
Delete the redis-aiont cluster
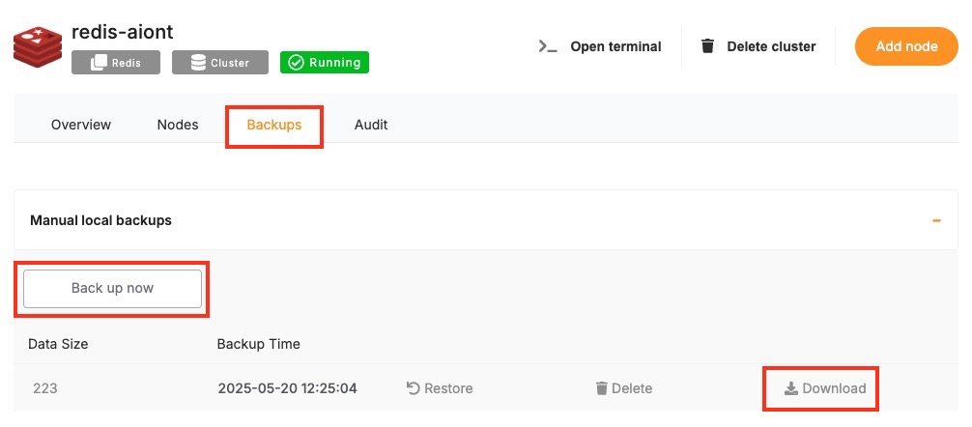[x=758, y=46]
